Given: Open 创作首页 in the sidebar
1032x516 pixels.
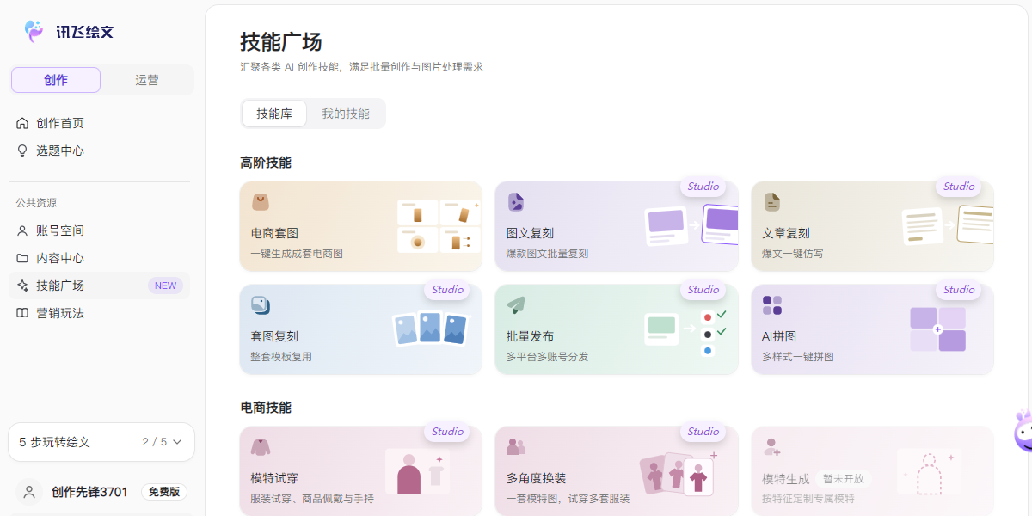Looking at the screenshot, I should point(100,123).
